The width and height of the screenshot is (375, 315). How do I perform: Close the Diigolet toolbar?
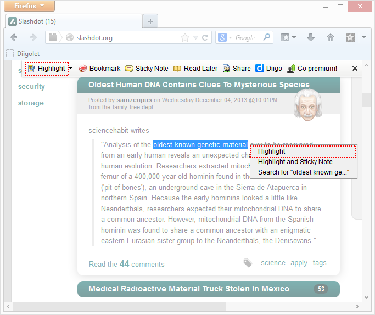pos(355,69)
